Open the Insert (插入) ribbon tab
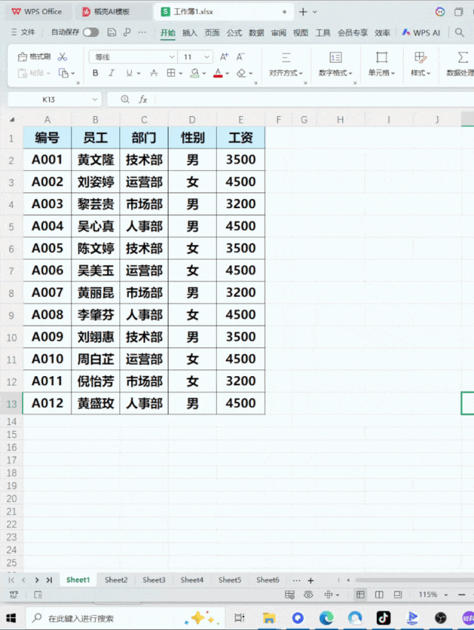The image size is (474, 630). click(x=190, y=33)
